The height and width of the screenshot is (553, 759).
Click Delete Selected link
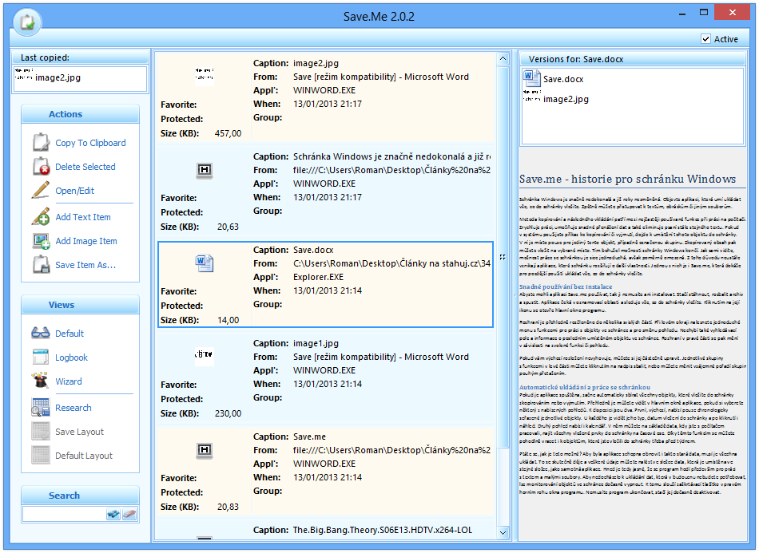pyautogui.click(x=85, y=166)
